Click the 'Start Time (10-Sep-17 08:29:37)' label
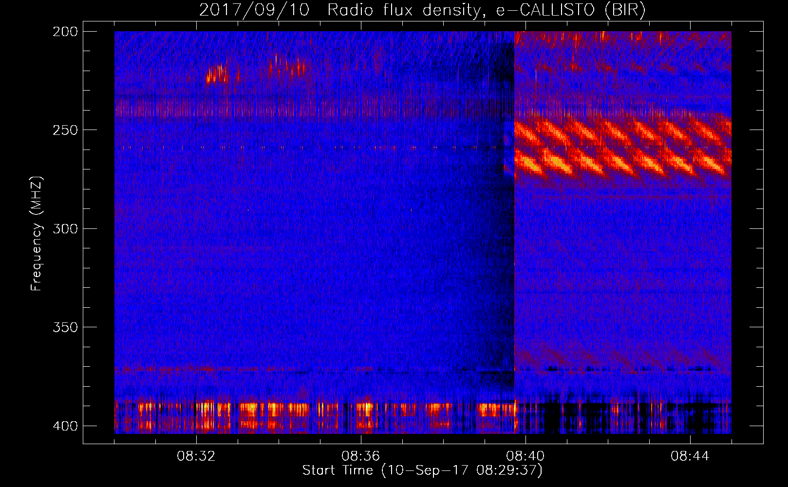 pyautogui.click(x=422, y=470)
